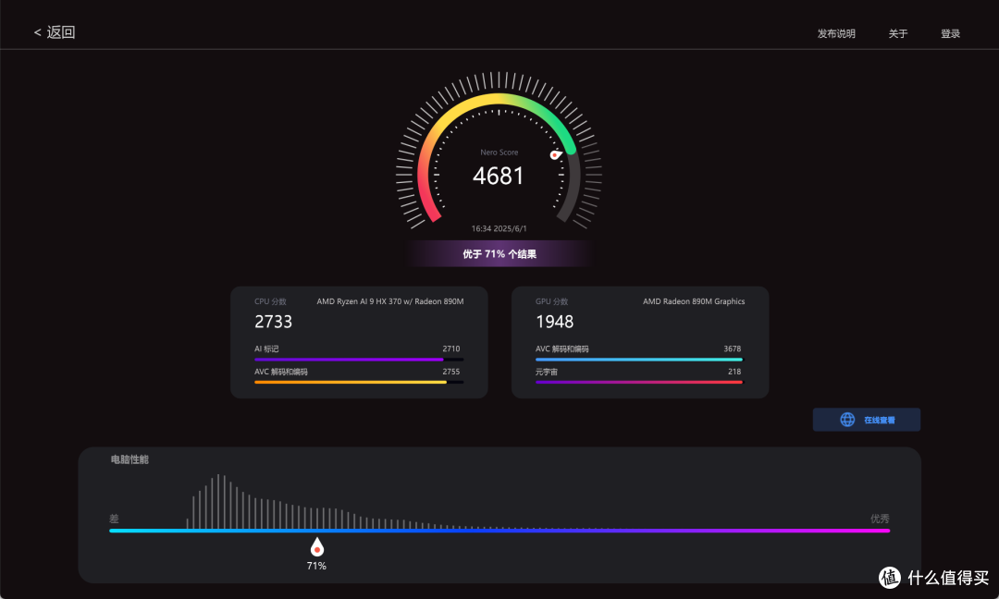Screen dimensions: 999x599
Task: Click the 优秀 label on performance scale
Action: (x=880, y=519)
